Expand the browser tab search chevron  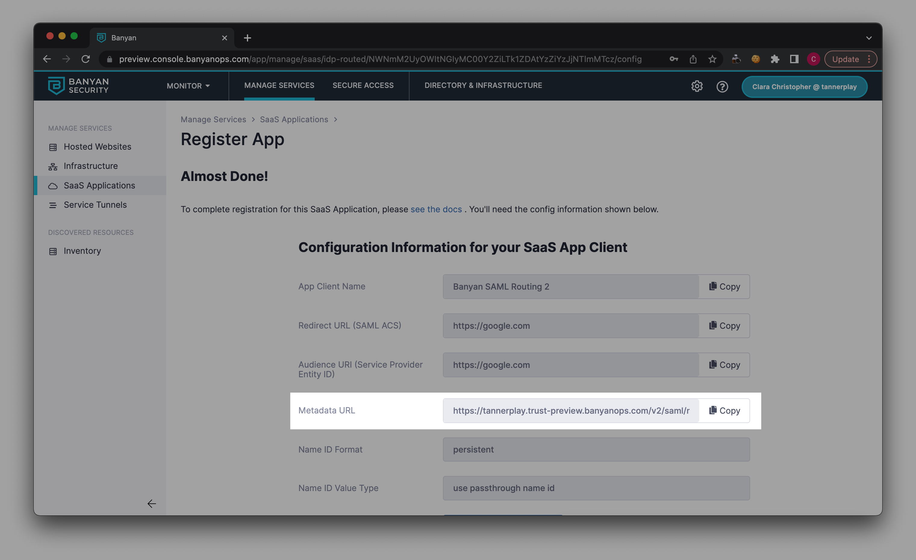click(869, 38)
